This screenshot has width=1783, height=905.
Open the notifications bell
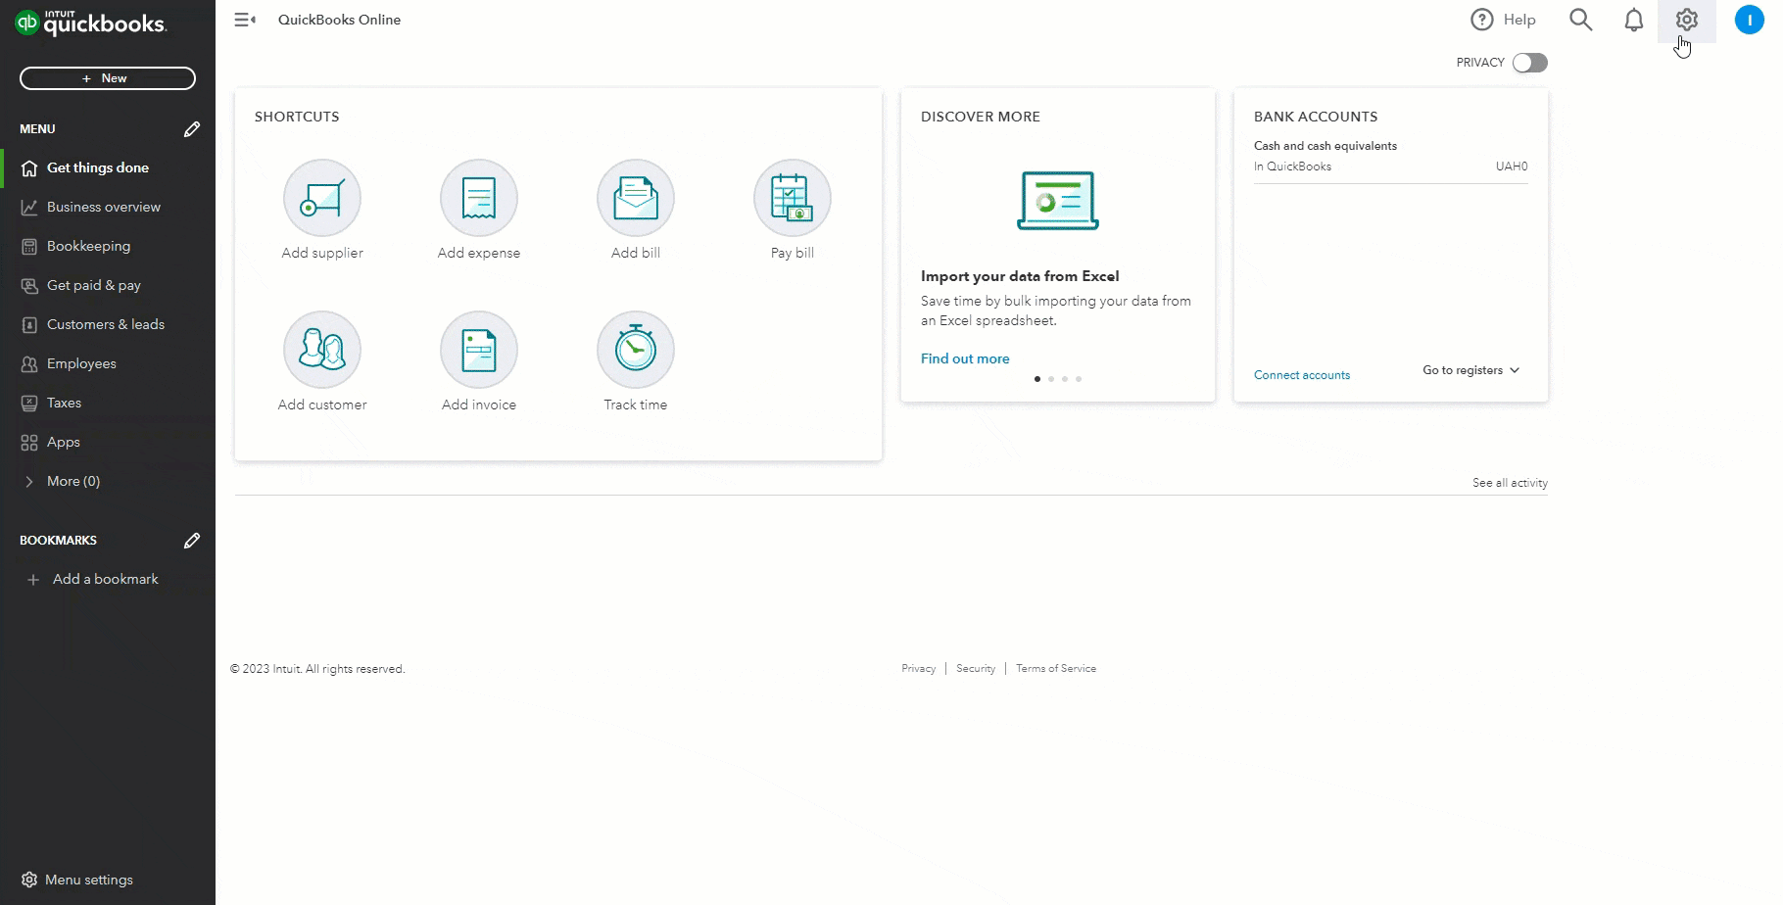pos(1633,20)
